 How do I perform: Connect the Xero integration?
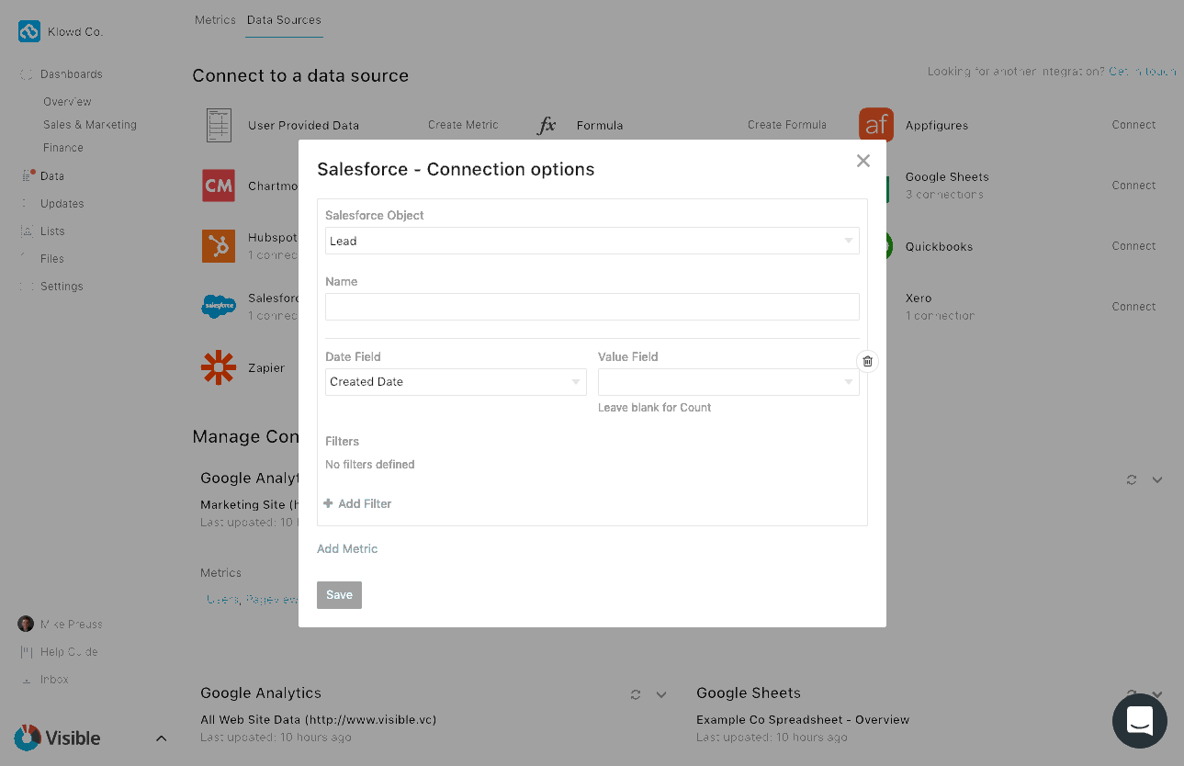click(1133, 307)
